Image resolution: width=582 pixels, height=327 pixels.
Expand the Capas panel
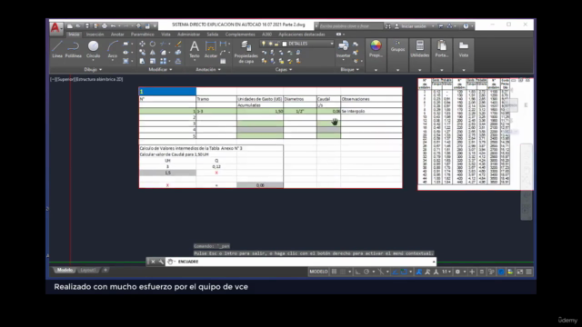(x=284, y=69)
